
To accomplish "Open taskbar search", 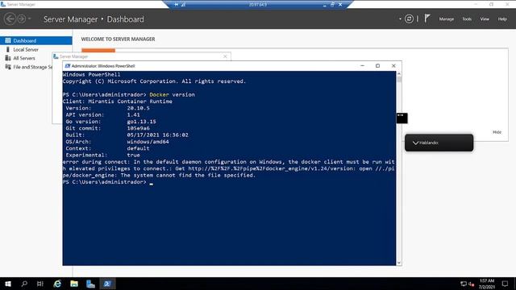I will (24, 284).
